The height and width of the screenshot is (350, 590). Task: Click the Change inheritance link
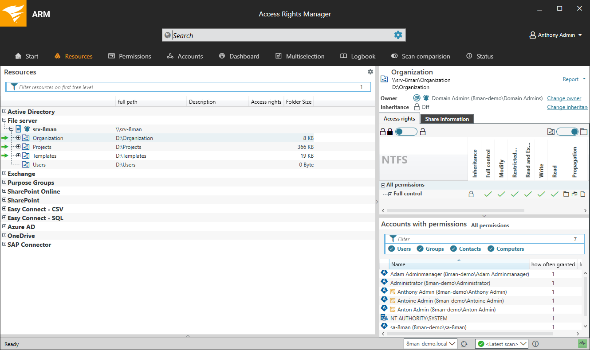pos(567,107)
